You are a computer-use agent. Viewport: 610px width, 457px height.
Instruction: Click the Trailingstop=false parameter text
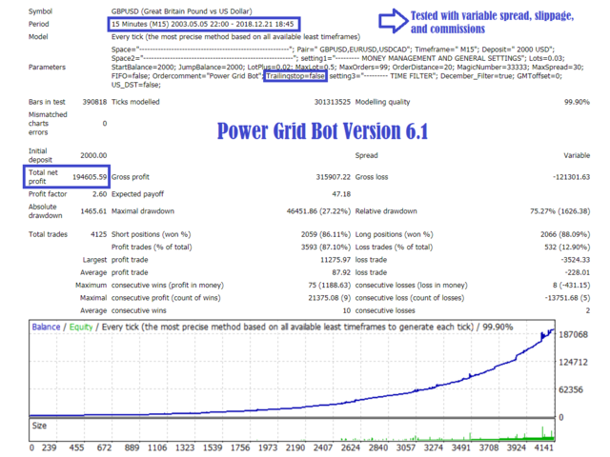pos(295,76)
